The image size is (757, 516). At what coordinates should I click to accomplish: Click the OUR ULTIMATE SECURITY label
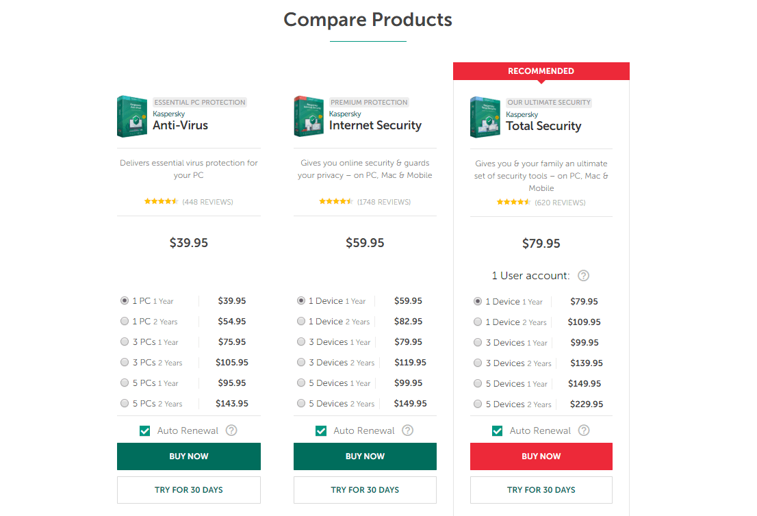[x=549, y=103]
